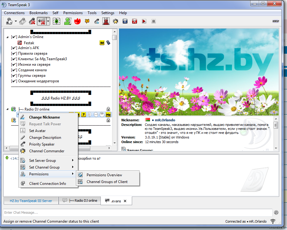Click the green contact with wrench icon
The height and width of the screenshot is (230, 287).
click(68, 21)
